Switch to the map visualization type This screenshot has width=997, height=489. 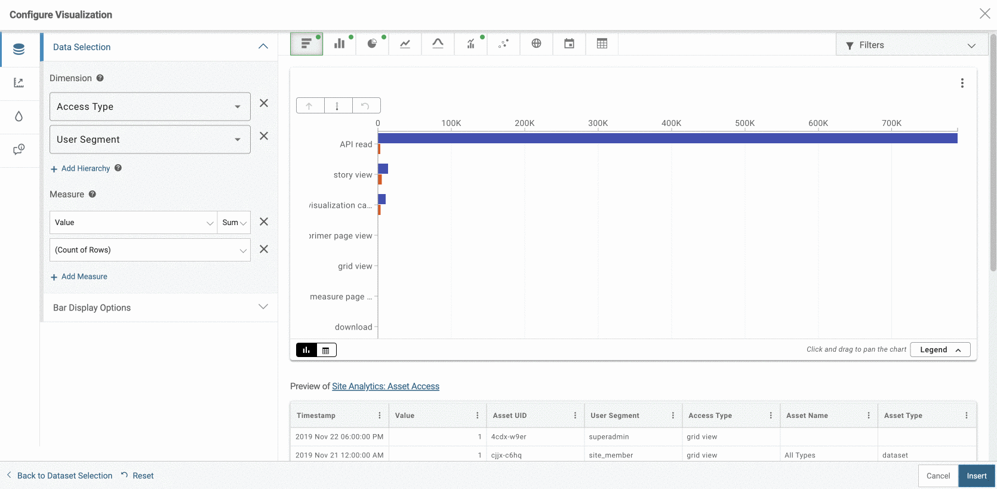coord(536,44)
